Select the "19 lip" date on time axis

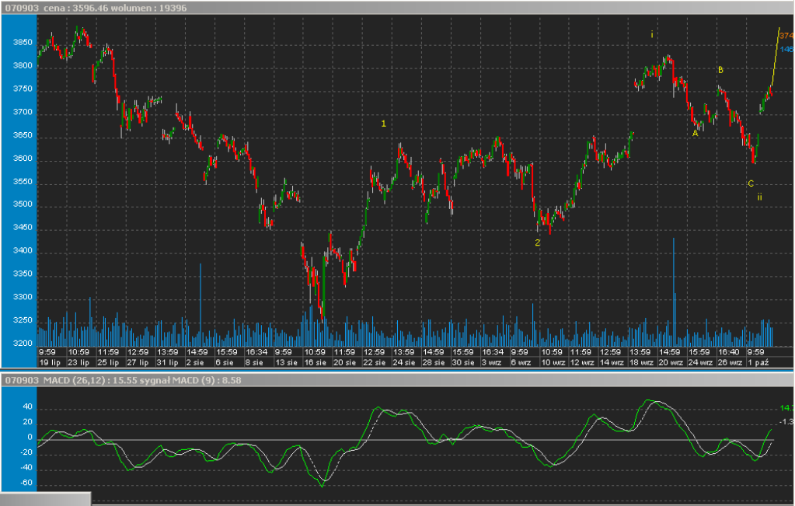pyautogui.click(x=50, y=362)
